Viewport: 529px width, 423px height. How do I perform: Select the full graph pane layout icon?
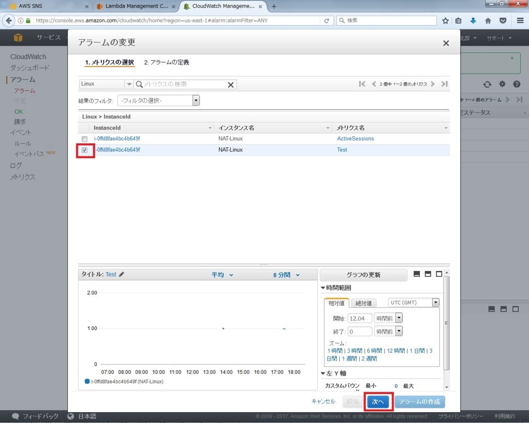pos(439,274)
